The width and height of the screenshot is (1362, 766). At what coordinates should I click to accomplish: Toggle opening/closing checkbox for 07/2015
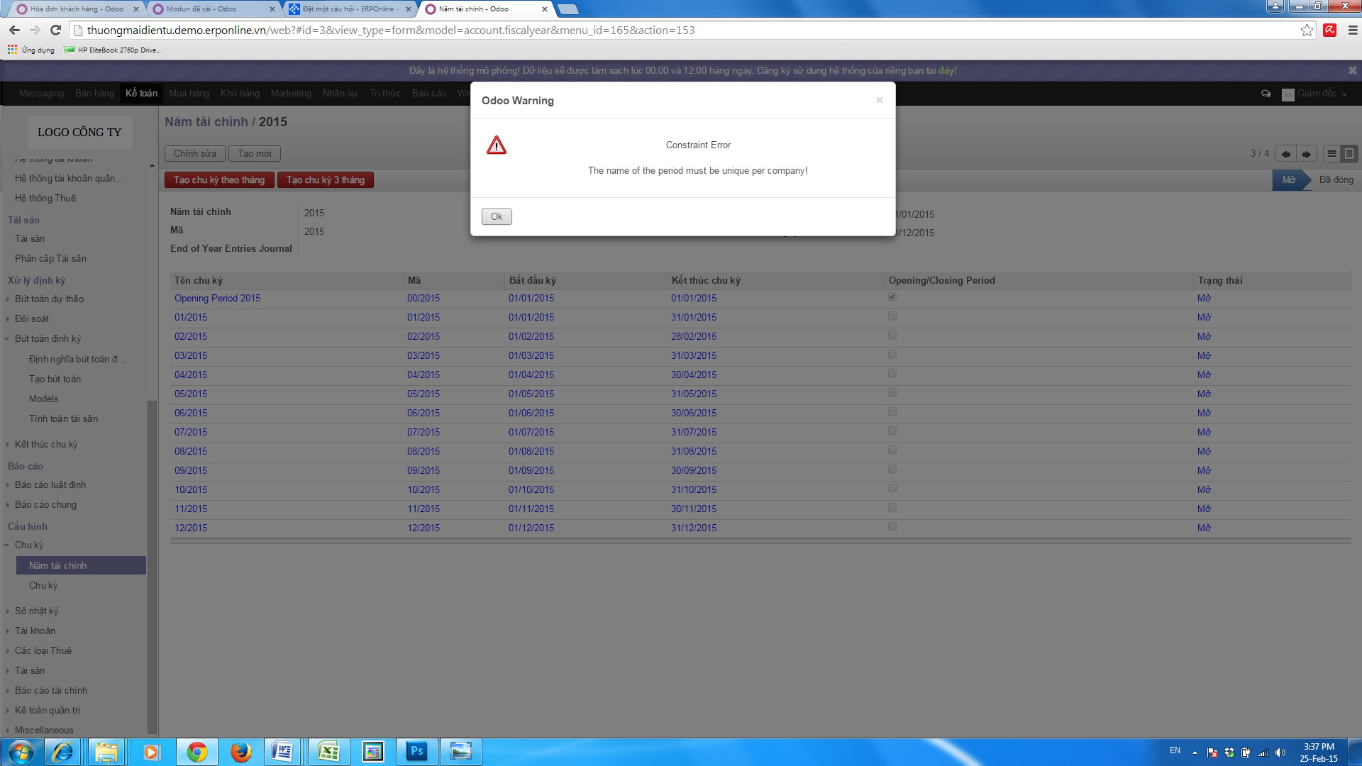892,431
